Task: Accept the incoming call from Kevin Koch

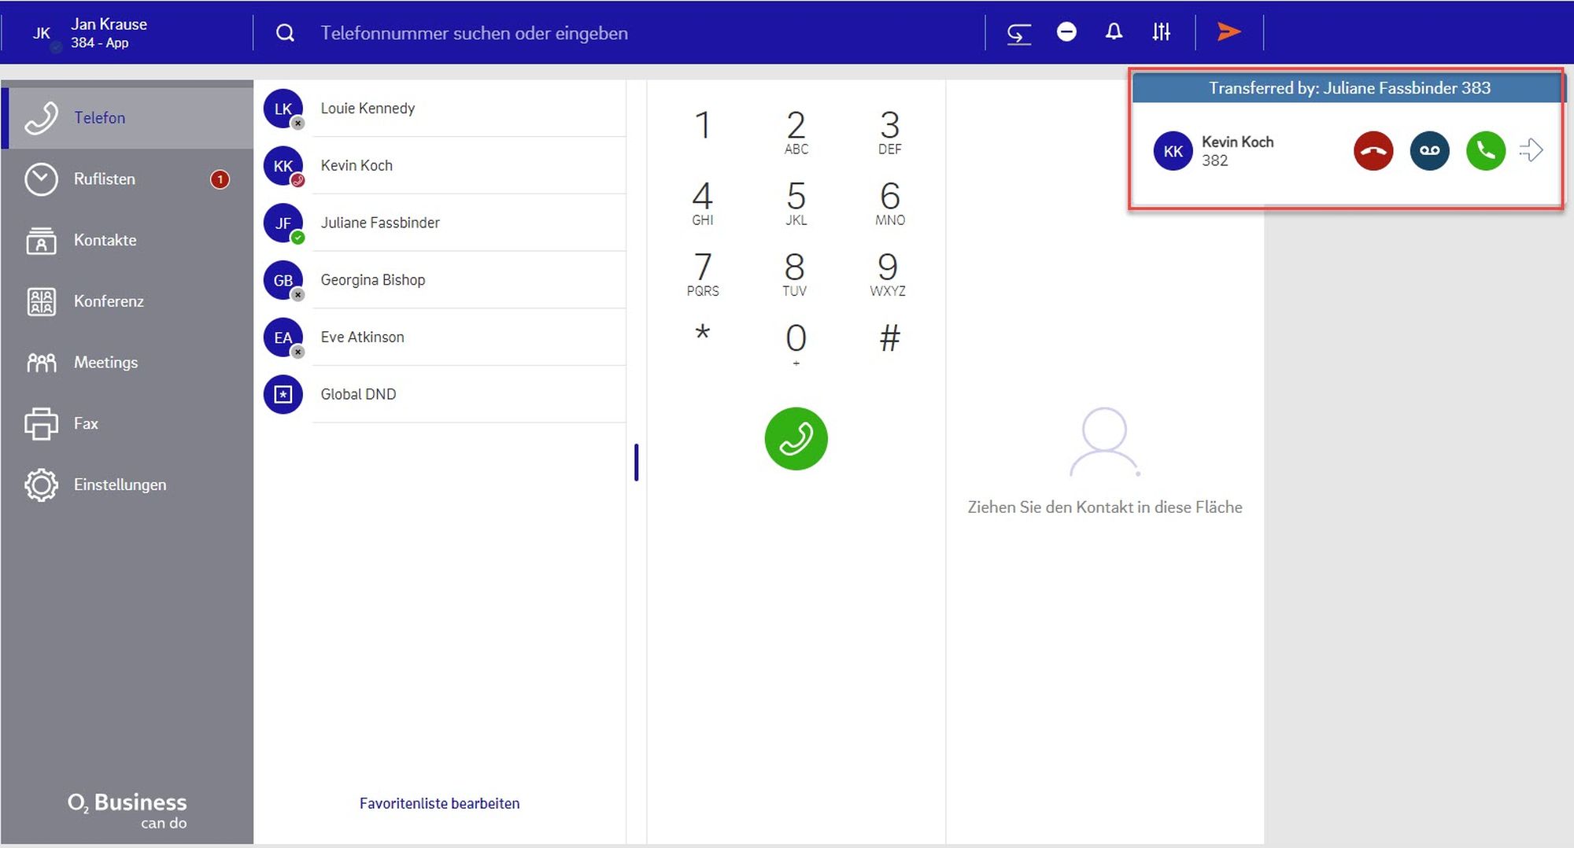Action: [1485, 151]
